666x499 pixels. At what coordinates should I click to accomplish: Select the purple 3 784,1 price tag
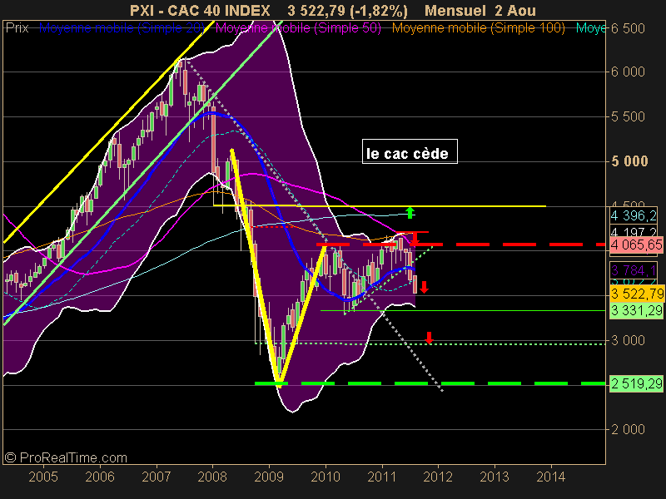634,270
